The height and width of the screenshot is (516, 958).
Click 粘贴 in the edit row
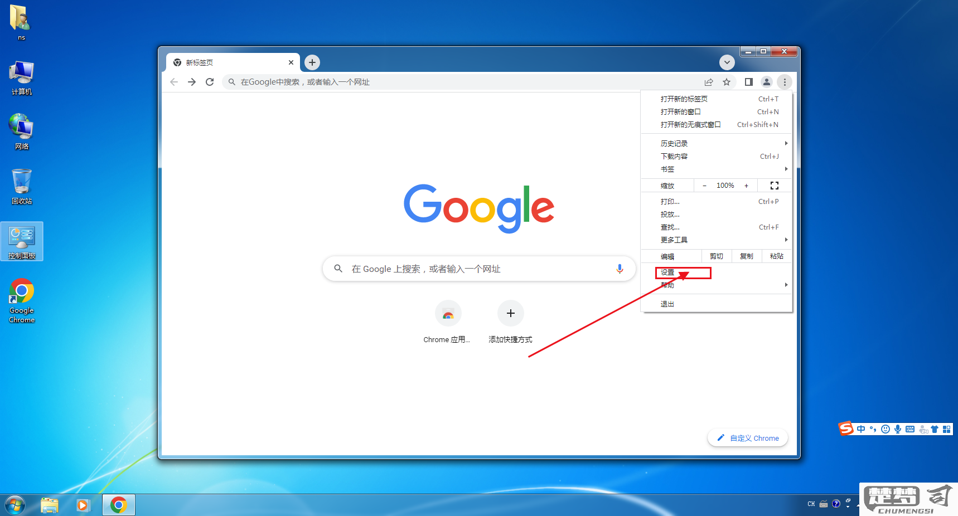777,256
